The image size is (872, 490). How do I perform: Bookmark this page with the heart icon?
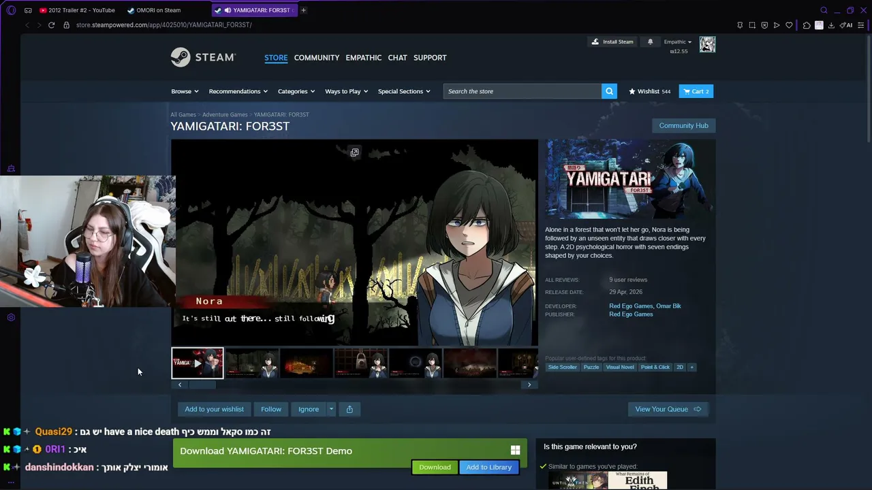pyautogui.click(x=789, y=25)
